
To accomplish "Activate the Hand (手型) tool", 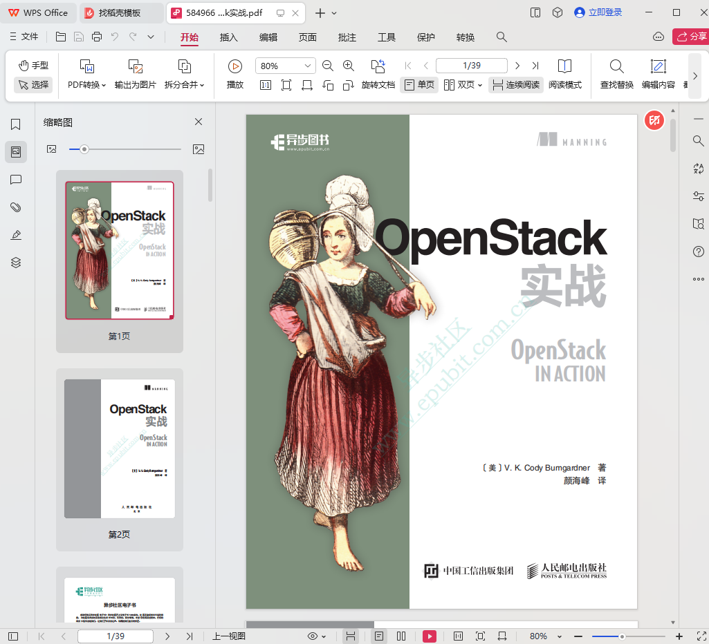I will click(x=33, y=66).
